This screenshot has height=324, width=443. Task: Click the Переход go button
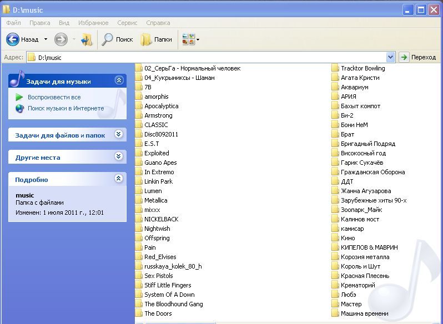coord(418,57)
